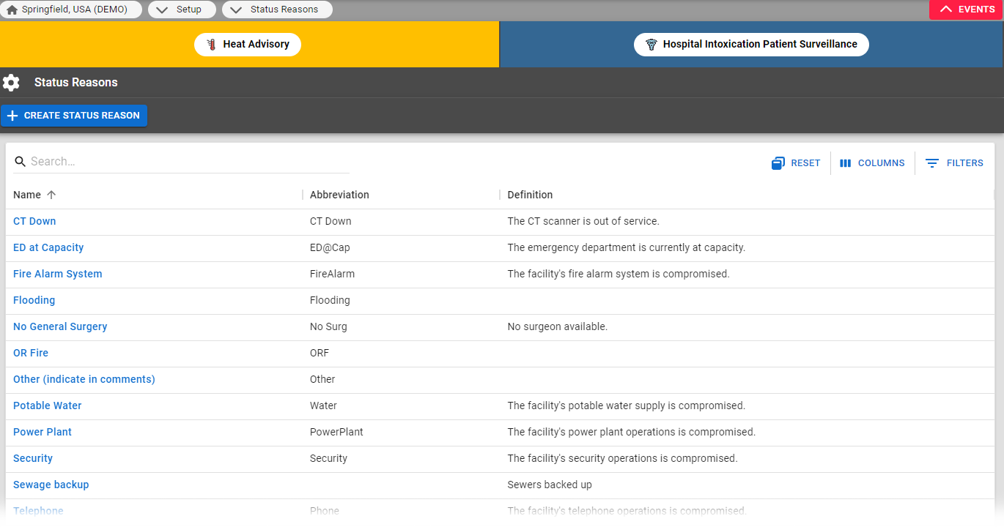Viewport: 1004px width, 527px height.
Task: Click the home icon in Springfield breadcrumb
Action: (x=11, y=9)
